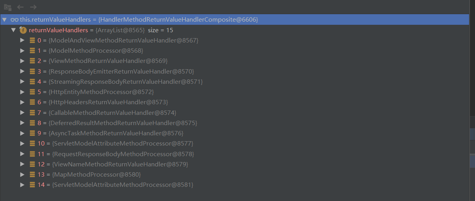Click list element icon of ModelAndViewMethodReturnValueHandler
475x201 pixels.
click(x=32, y=40)
